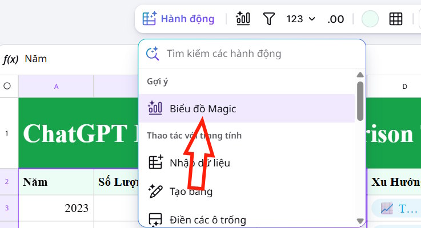The height and width of the screenshot is (228, 421).
Task: Select row 3 header
Action: [x=7, y=208]
